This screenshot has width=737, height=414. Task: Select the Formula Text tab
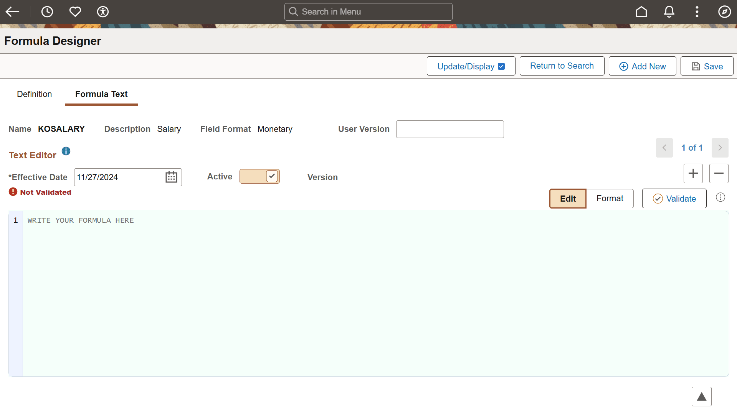(x=101, y=94)
